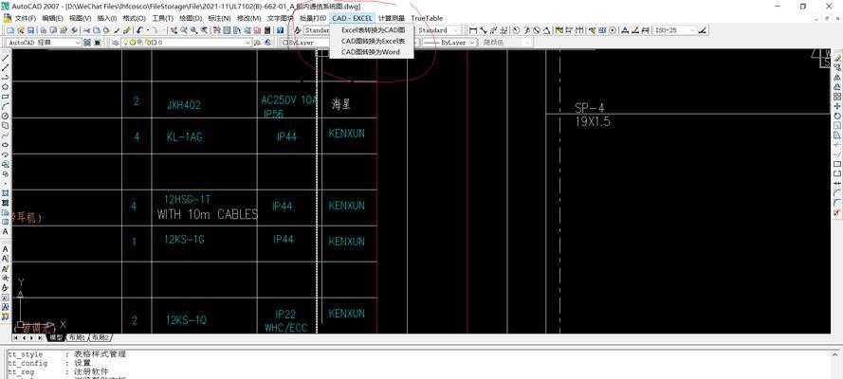843x379 pixels.
Task: Select the Hatch tool in the Draw toolbar
Action: (x=6, y=192)
